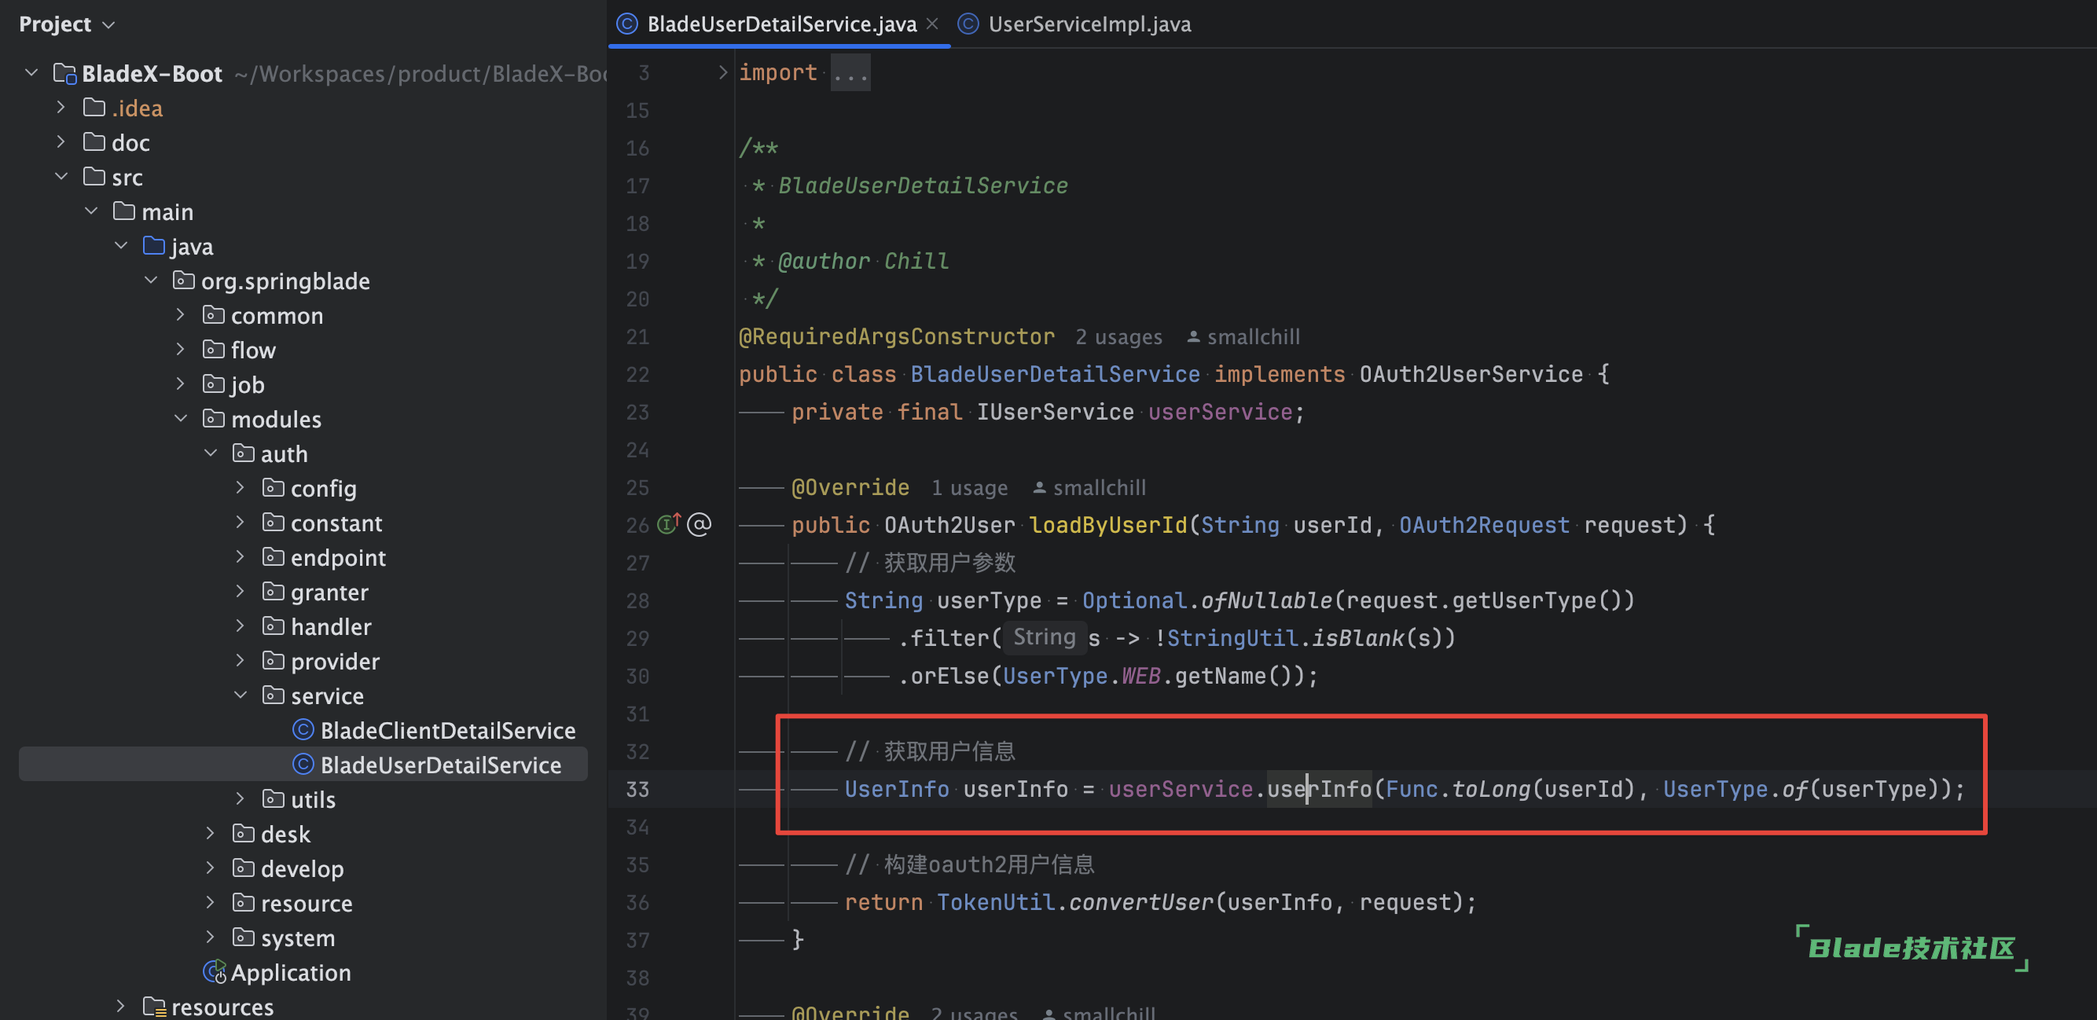Image resolution: width=2097 pixels, height=1020 pixels.
Task: Click the implements-method gutter icon on line 26
Action: (x=668, y=523)
